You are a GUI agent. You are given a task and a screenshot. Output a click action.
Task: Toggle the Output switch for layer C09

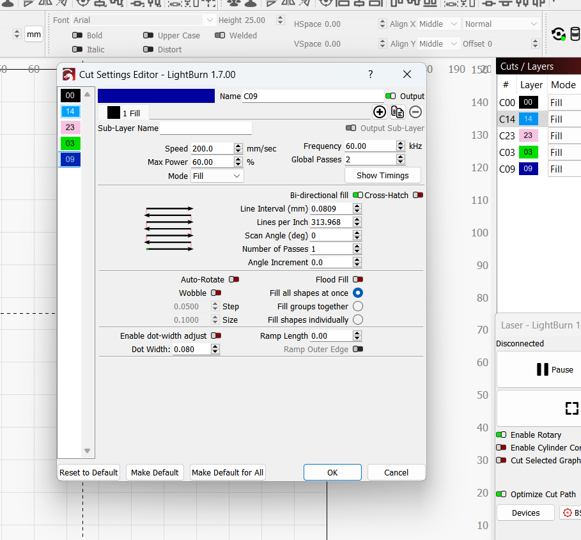tap(391, 96)
